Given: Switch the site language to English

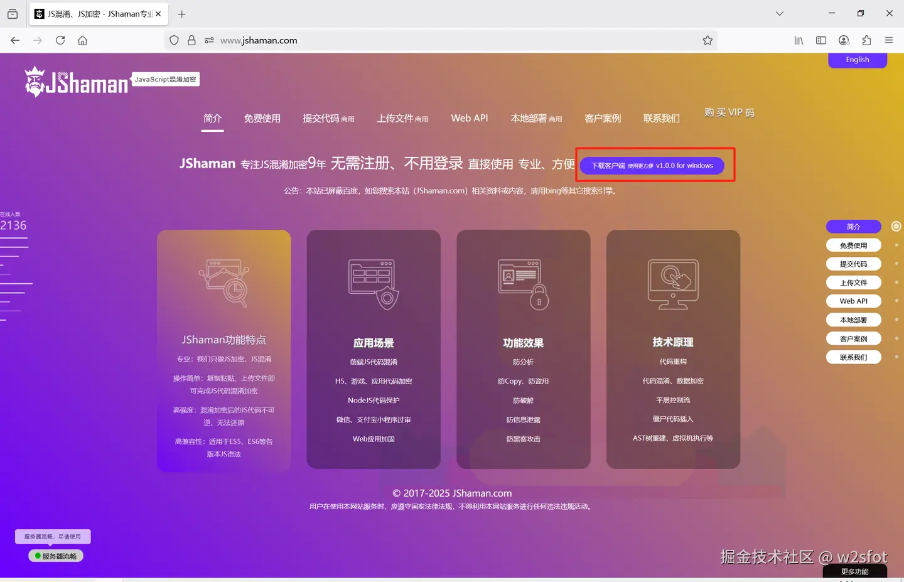Looking at the screenshot, I should click(x=858, y=60).
